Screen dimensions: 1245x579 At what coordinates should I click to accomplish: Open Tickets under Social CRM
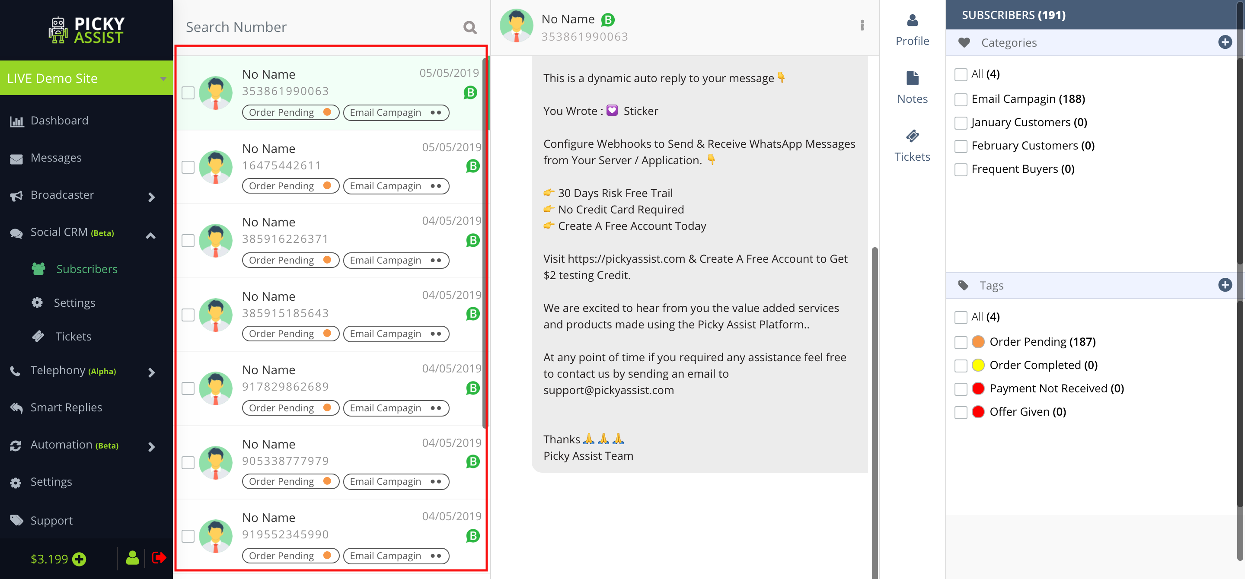point(73,336)
